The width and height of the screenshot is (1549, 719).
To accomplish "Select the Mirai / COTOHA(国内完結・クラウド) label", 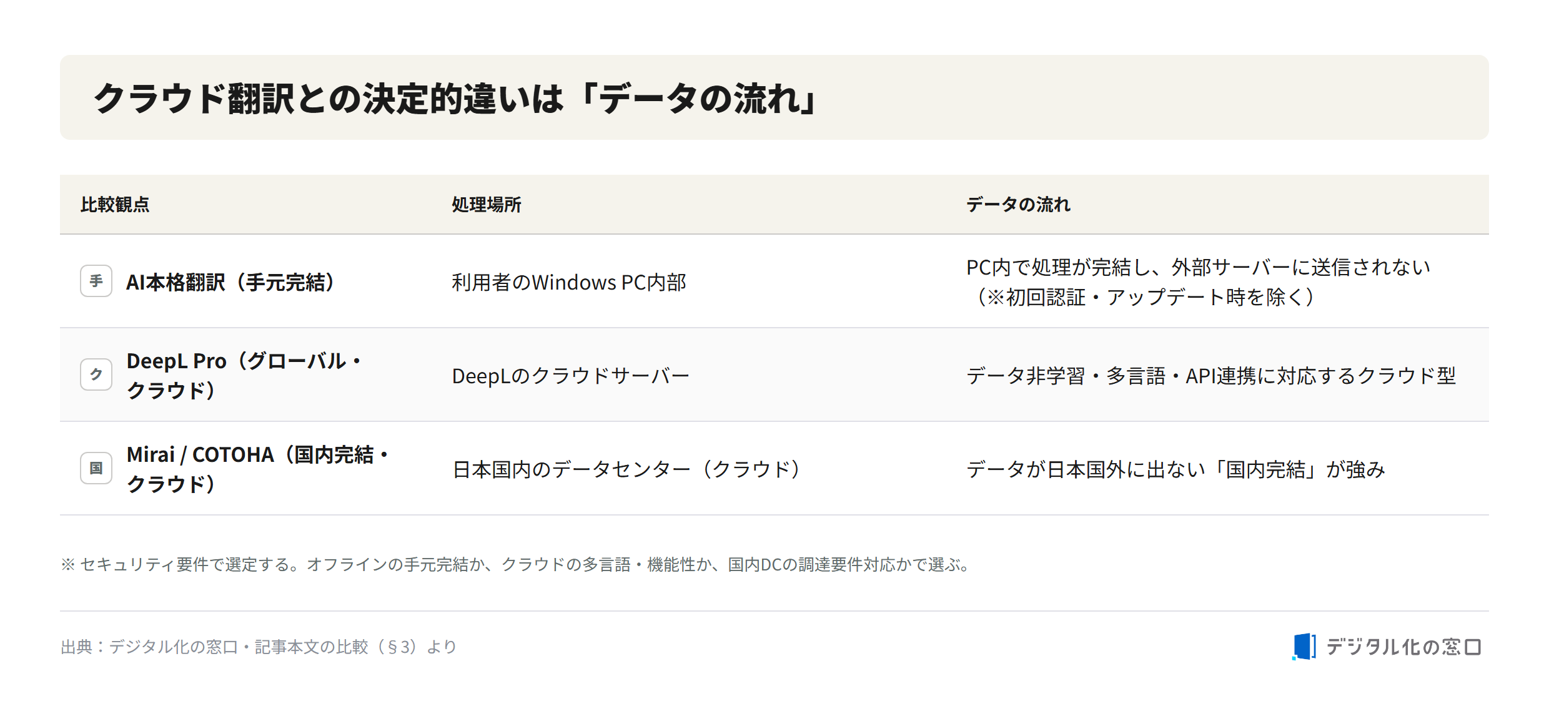I will (258, 469).
